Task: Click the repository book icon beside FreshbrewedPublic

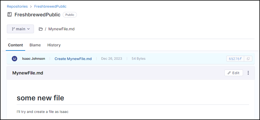Action: [x=10, y=14]
